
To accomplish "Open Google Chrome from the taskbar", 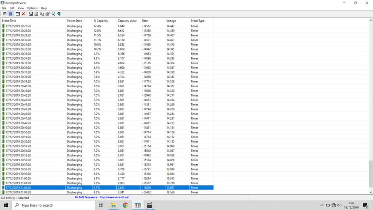I will (x=125, y=205).
